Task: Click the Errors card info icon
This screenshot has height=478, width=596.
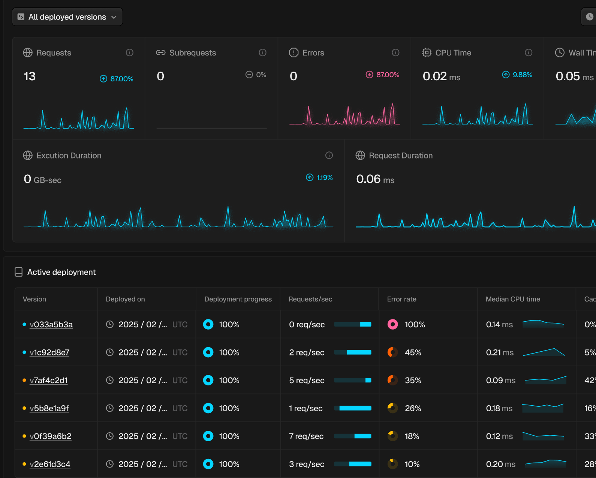Action: click(395, 52)
